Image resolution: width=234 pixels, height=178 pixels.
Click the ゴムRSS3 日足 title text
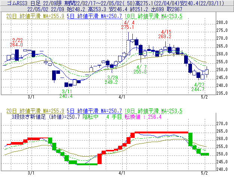pyautogui.click(x=24, y=3)
